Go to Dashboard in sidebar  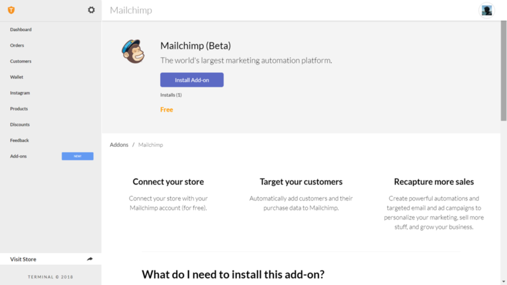tap(21, 29)
